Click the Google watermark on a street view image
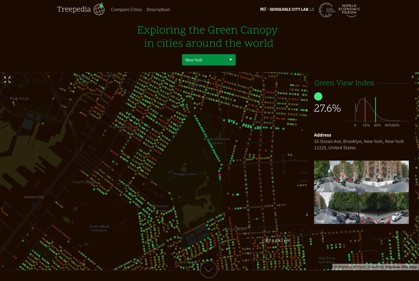 click(320, 189)
